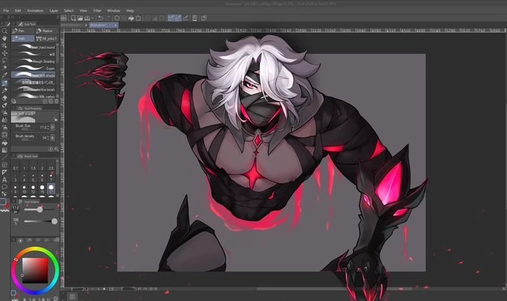Image resolution: width=507 pixels, height=301 pixels.
Task: Open the Filter menu
Action: [97, 11]
